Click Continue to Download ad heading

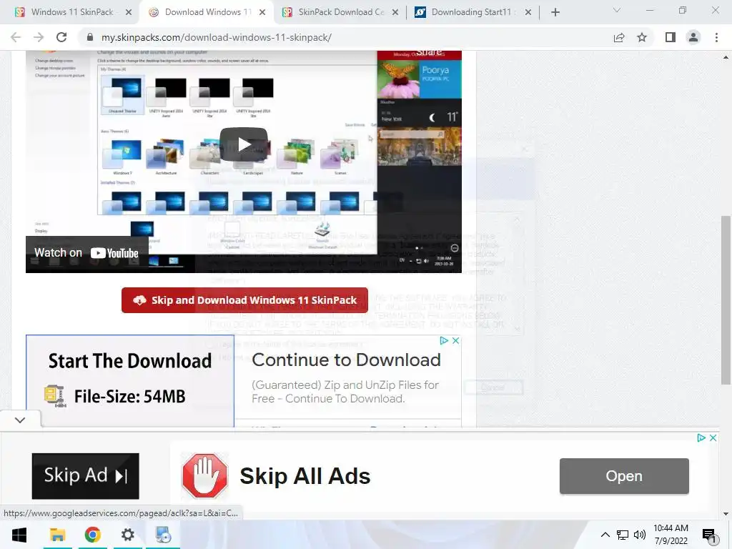(346, 360)
